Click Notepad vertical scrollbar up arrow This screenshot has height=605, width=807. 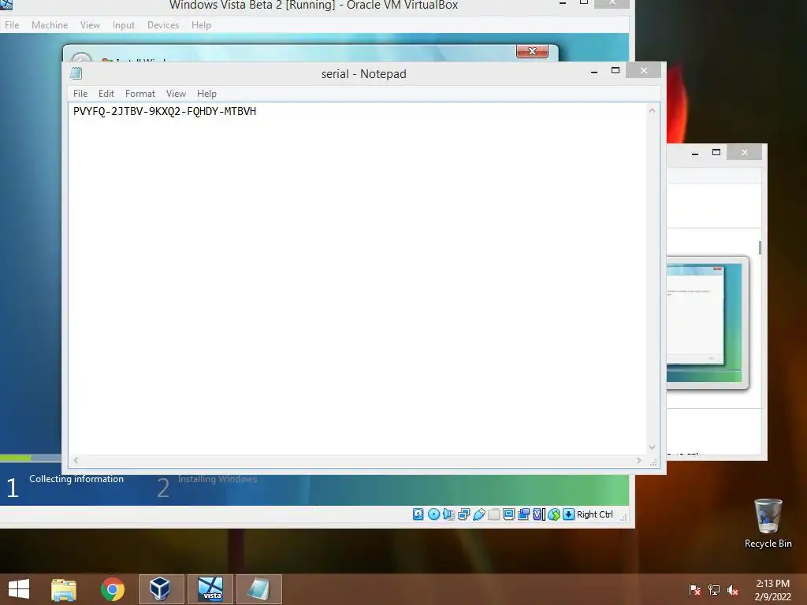tap(652, 110)
